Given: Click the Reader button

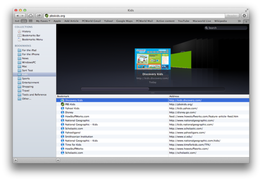Looking at the screenshot, I should click(x=232, y=16).
